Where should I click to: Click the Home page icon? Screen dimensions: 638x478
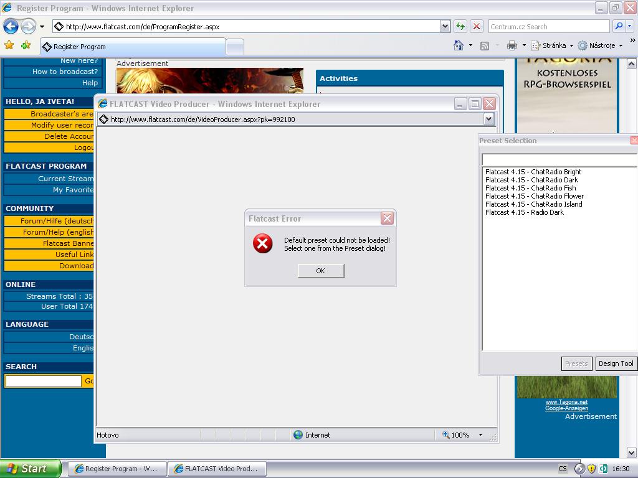[459, 45]
